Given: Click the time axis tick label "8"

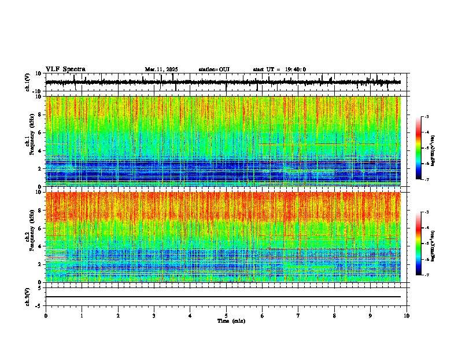Looking at the screenshot, I should (x=334, y=316).
